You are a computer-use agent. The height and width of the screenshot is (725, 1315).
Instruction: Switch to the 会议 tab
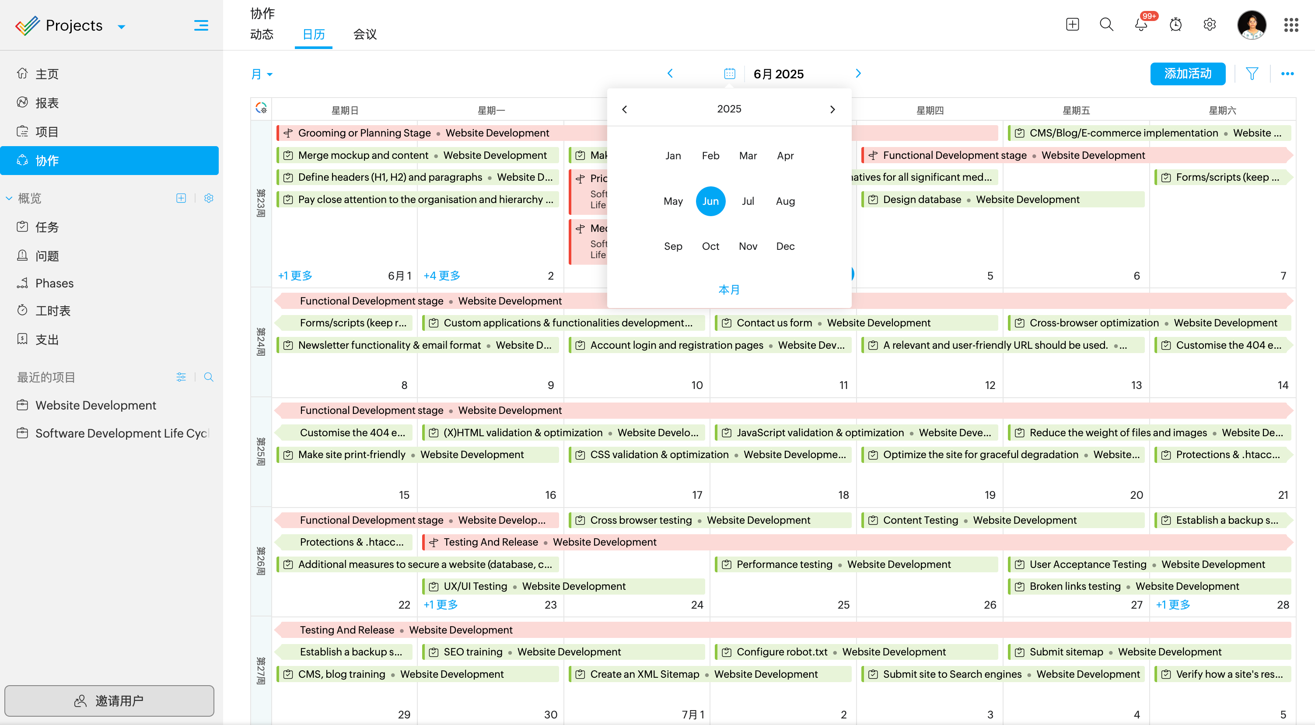[364, 34]
